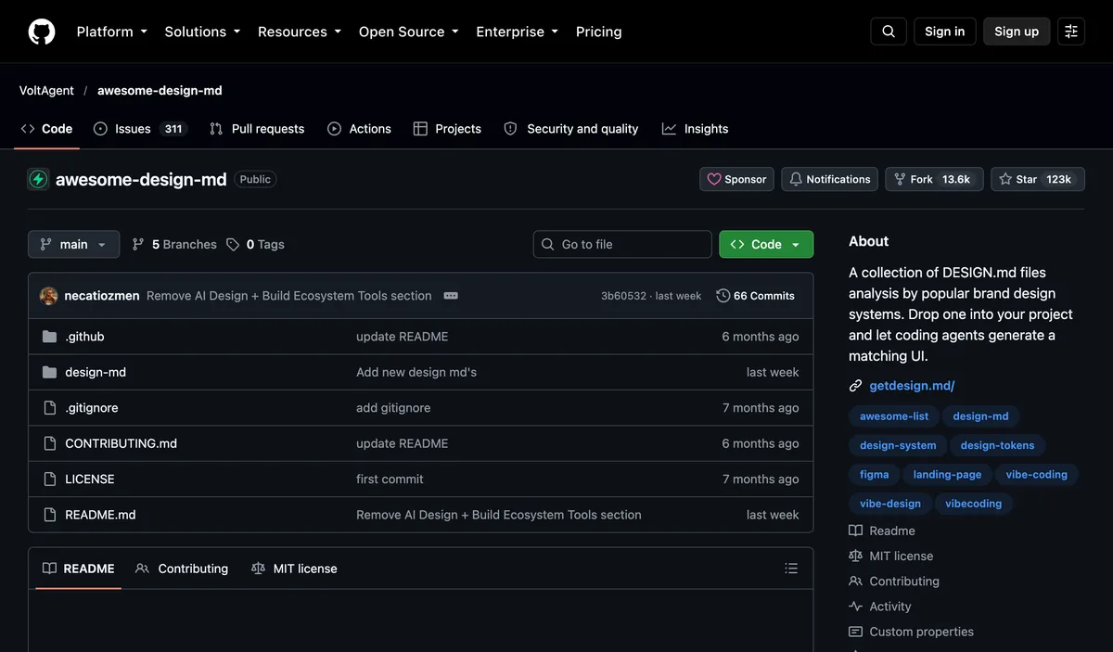The width and height of the screenshot is (1113, 652).
Task: Click the GitHub logo icon
Action: pyautogui.click(x=42, y=32)
